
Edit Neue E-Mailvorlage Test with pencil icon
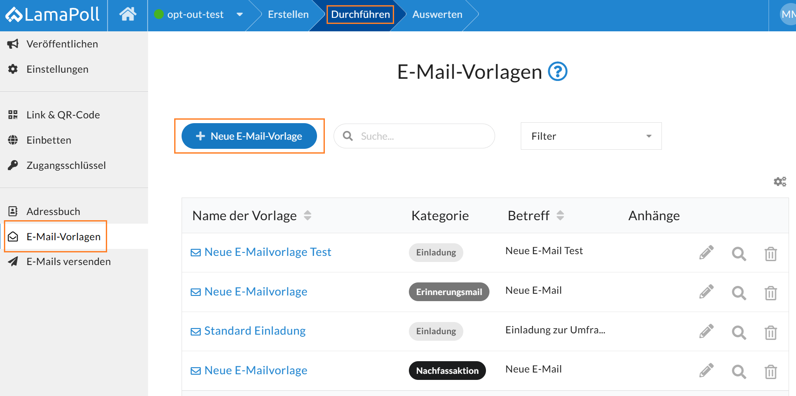[706, 252]
